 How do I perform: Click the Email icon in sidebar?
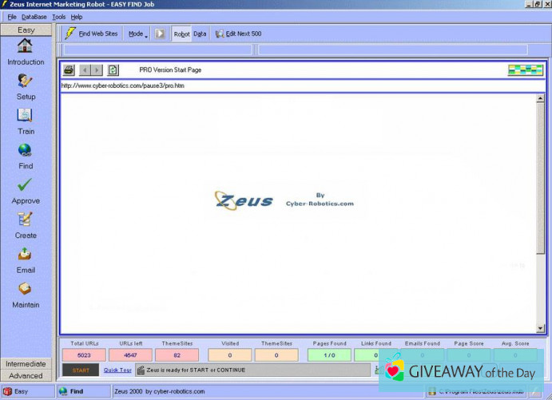click(x=26, y=255)
